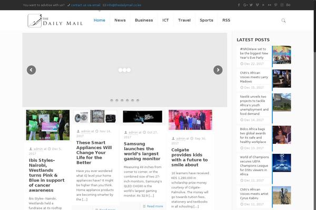Select the fourth slider pagination dot

click(127, 100)
